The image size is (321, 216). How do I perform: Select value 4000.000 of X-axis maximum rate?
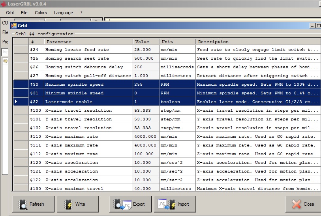point(146,136)
